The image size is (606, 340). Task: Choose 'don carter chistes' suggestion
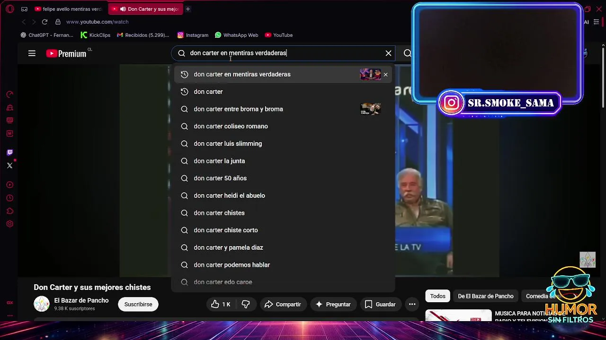click(283, 213)
